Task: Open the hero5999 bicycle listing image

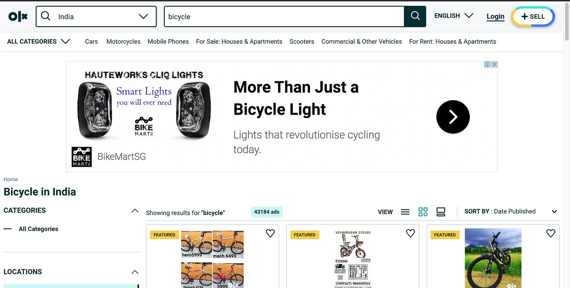Action: (213, 259)
